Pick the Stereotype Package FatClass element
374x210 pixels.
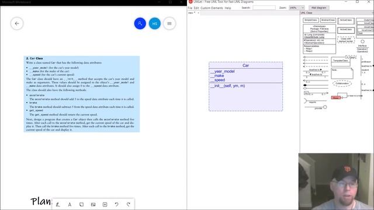[320, 39]
